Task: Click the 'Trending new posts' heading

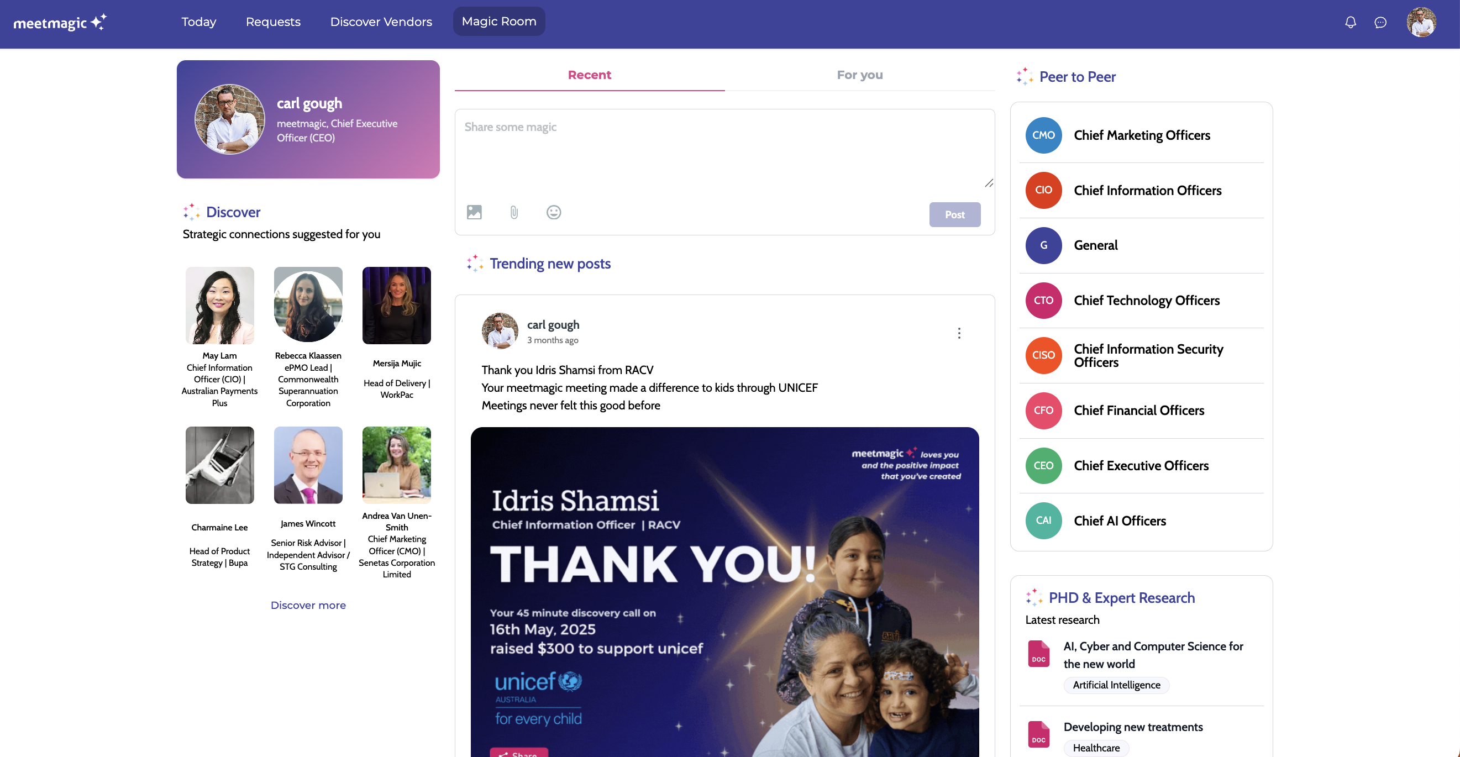Action: pyautogui.click(x=550, y=264)
